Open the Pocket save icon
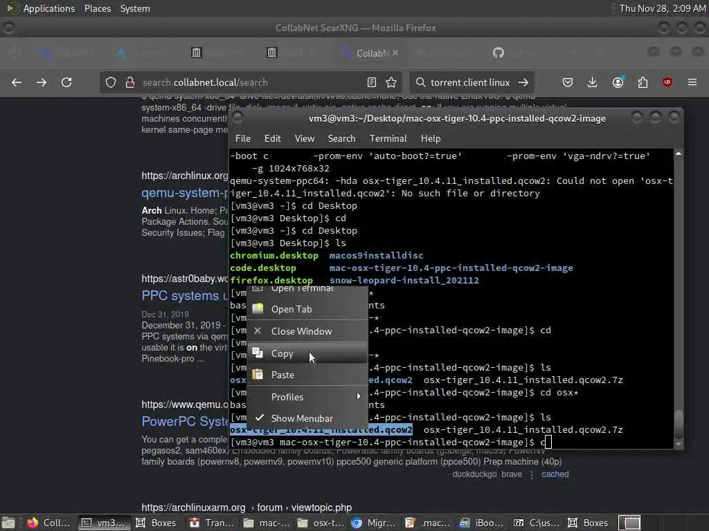Screen dimensions: 709x531 pyautogui.click(x=568, y=82)
